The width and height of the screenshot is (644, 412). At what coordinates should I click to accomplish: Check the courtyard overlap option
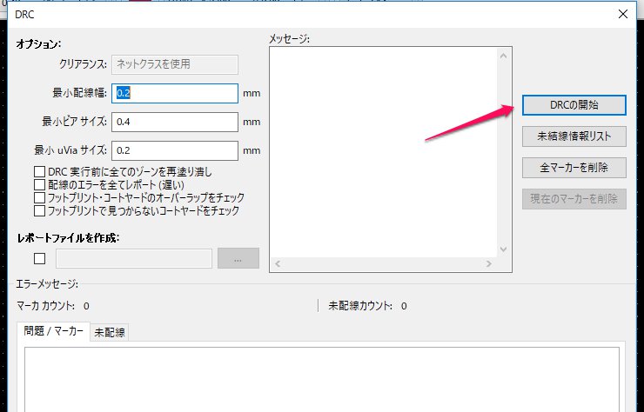[39, 197]
